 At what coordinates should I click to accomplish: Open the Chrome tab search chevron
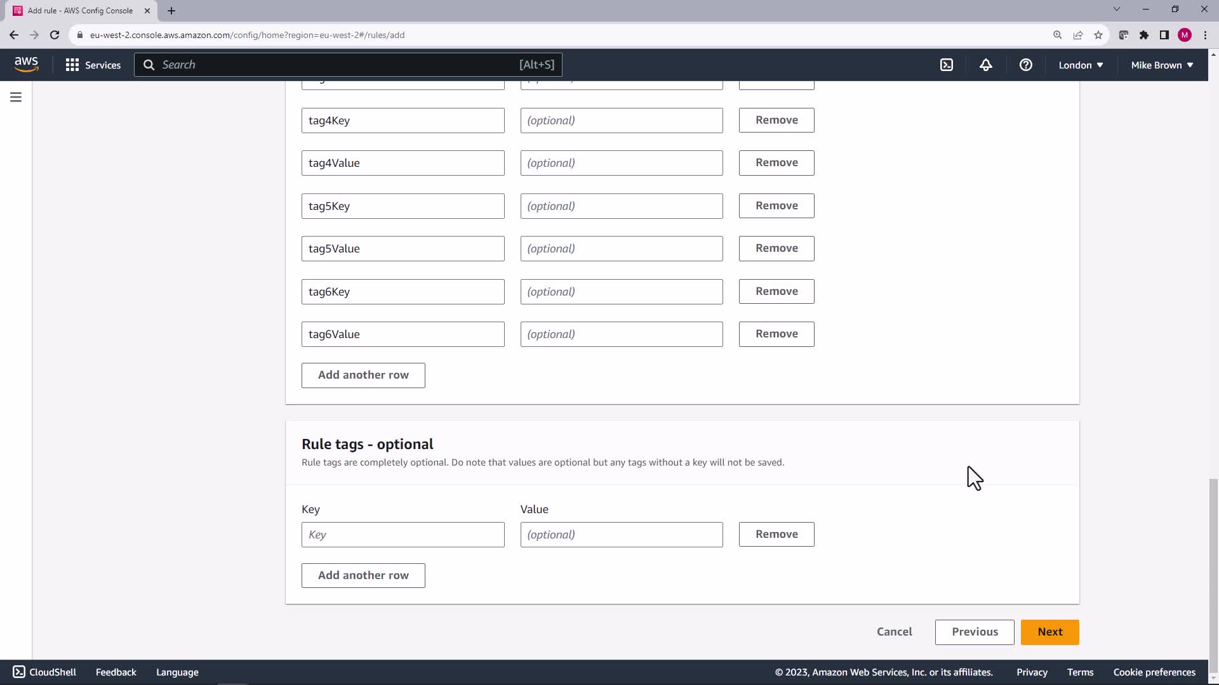[x=1117, y=10]
